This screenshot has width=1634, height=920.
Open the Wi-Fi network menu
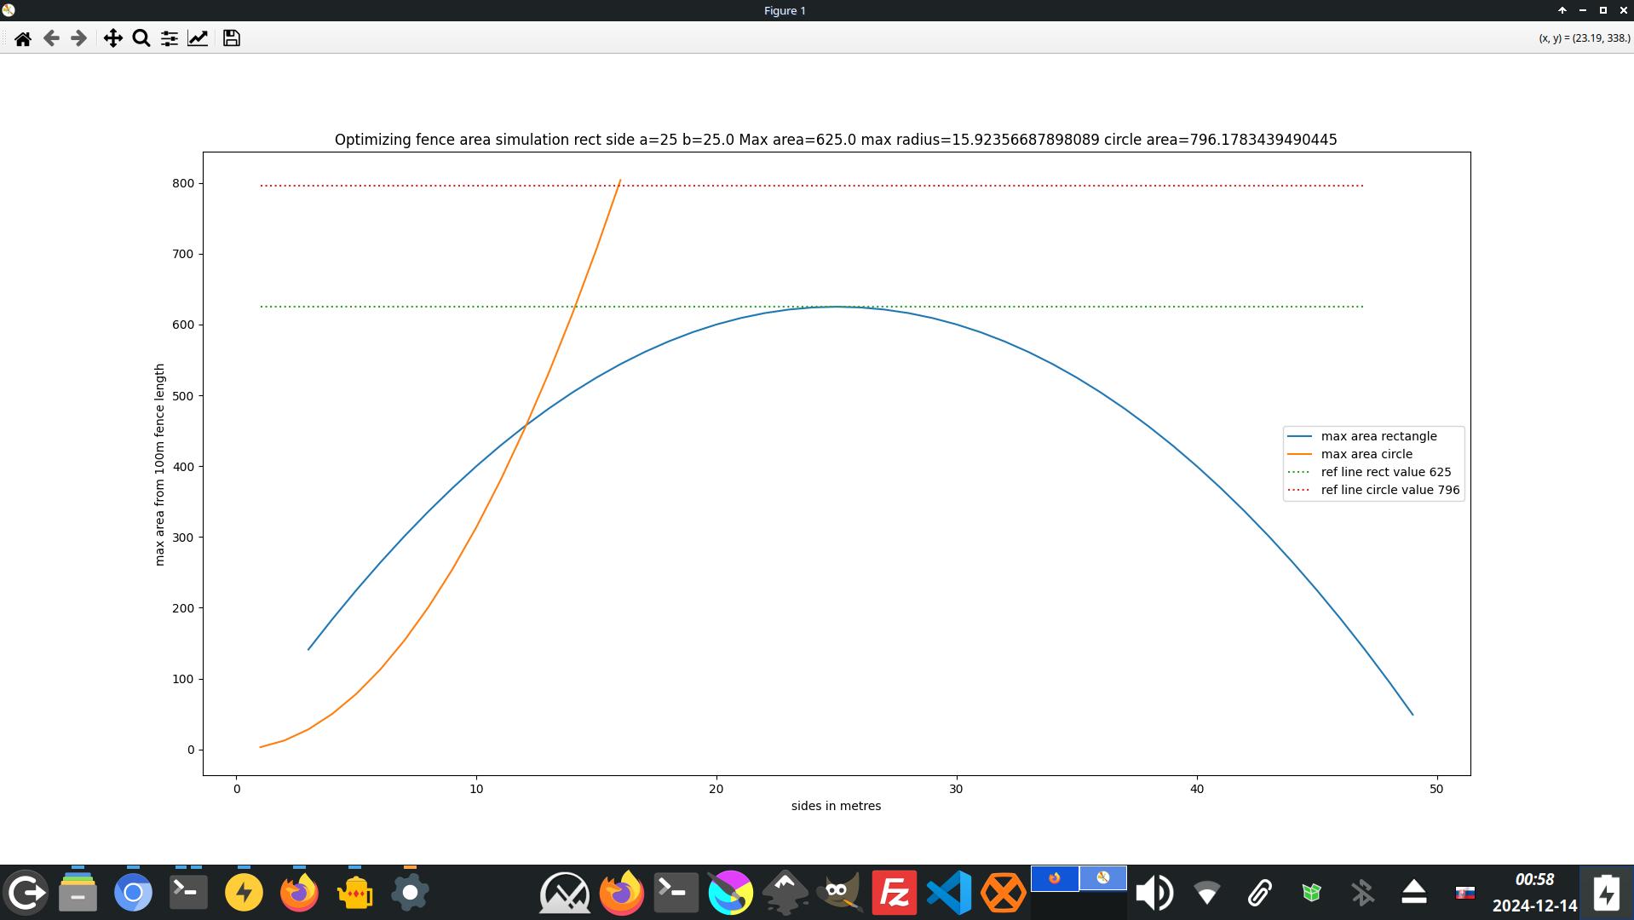point(1206,893)
